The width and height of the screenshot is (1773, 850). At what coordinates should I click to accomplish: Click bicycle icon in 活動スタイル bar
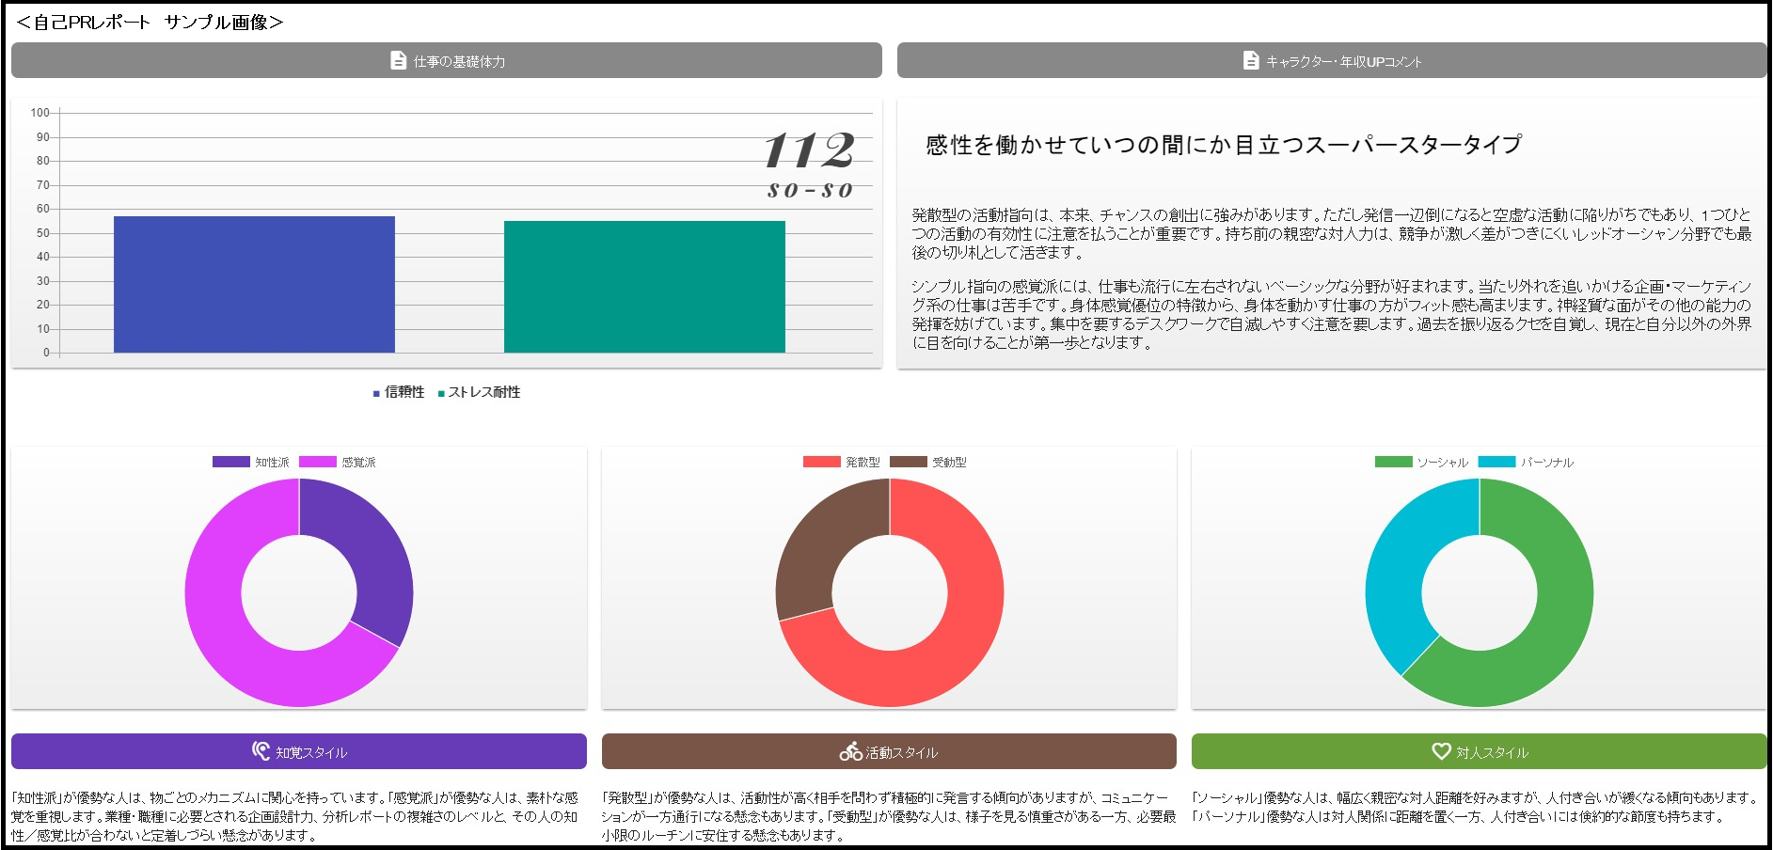(x=850, y=751)
